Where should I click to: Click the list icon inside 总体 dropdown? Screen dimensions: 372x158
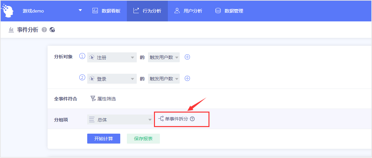point(92,119)
